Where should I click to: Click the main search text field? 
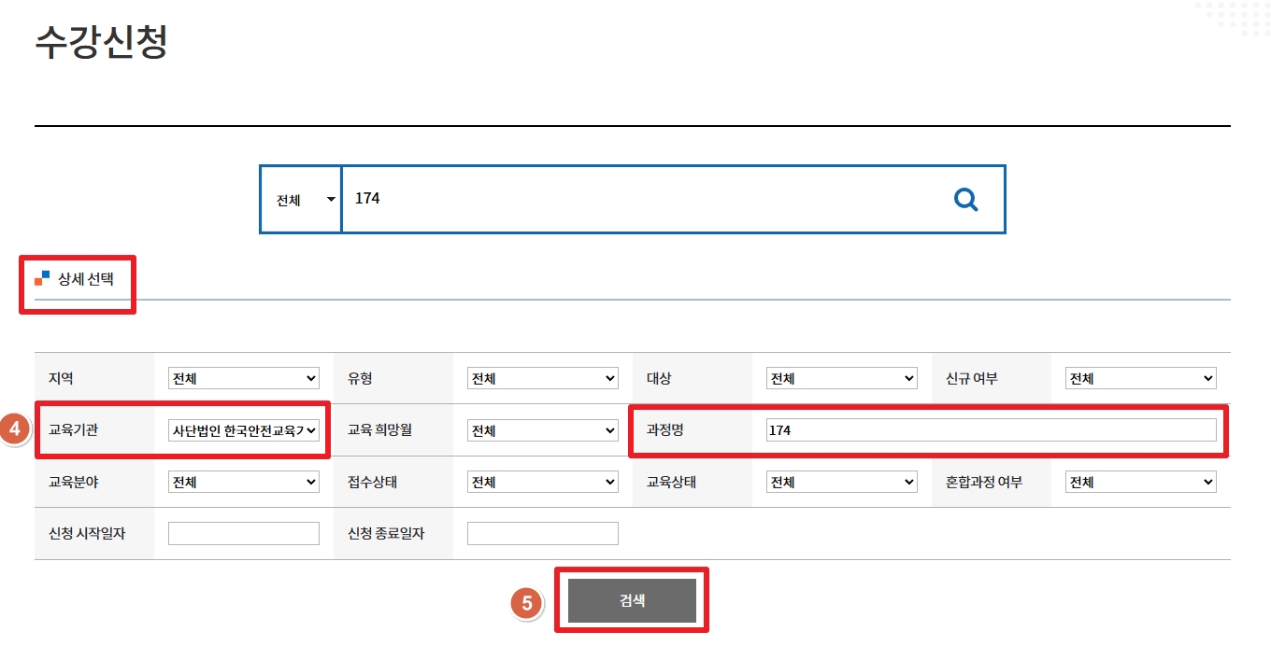tap(645, 199)
